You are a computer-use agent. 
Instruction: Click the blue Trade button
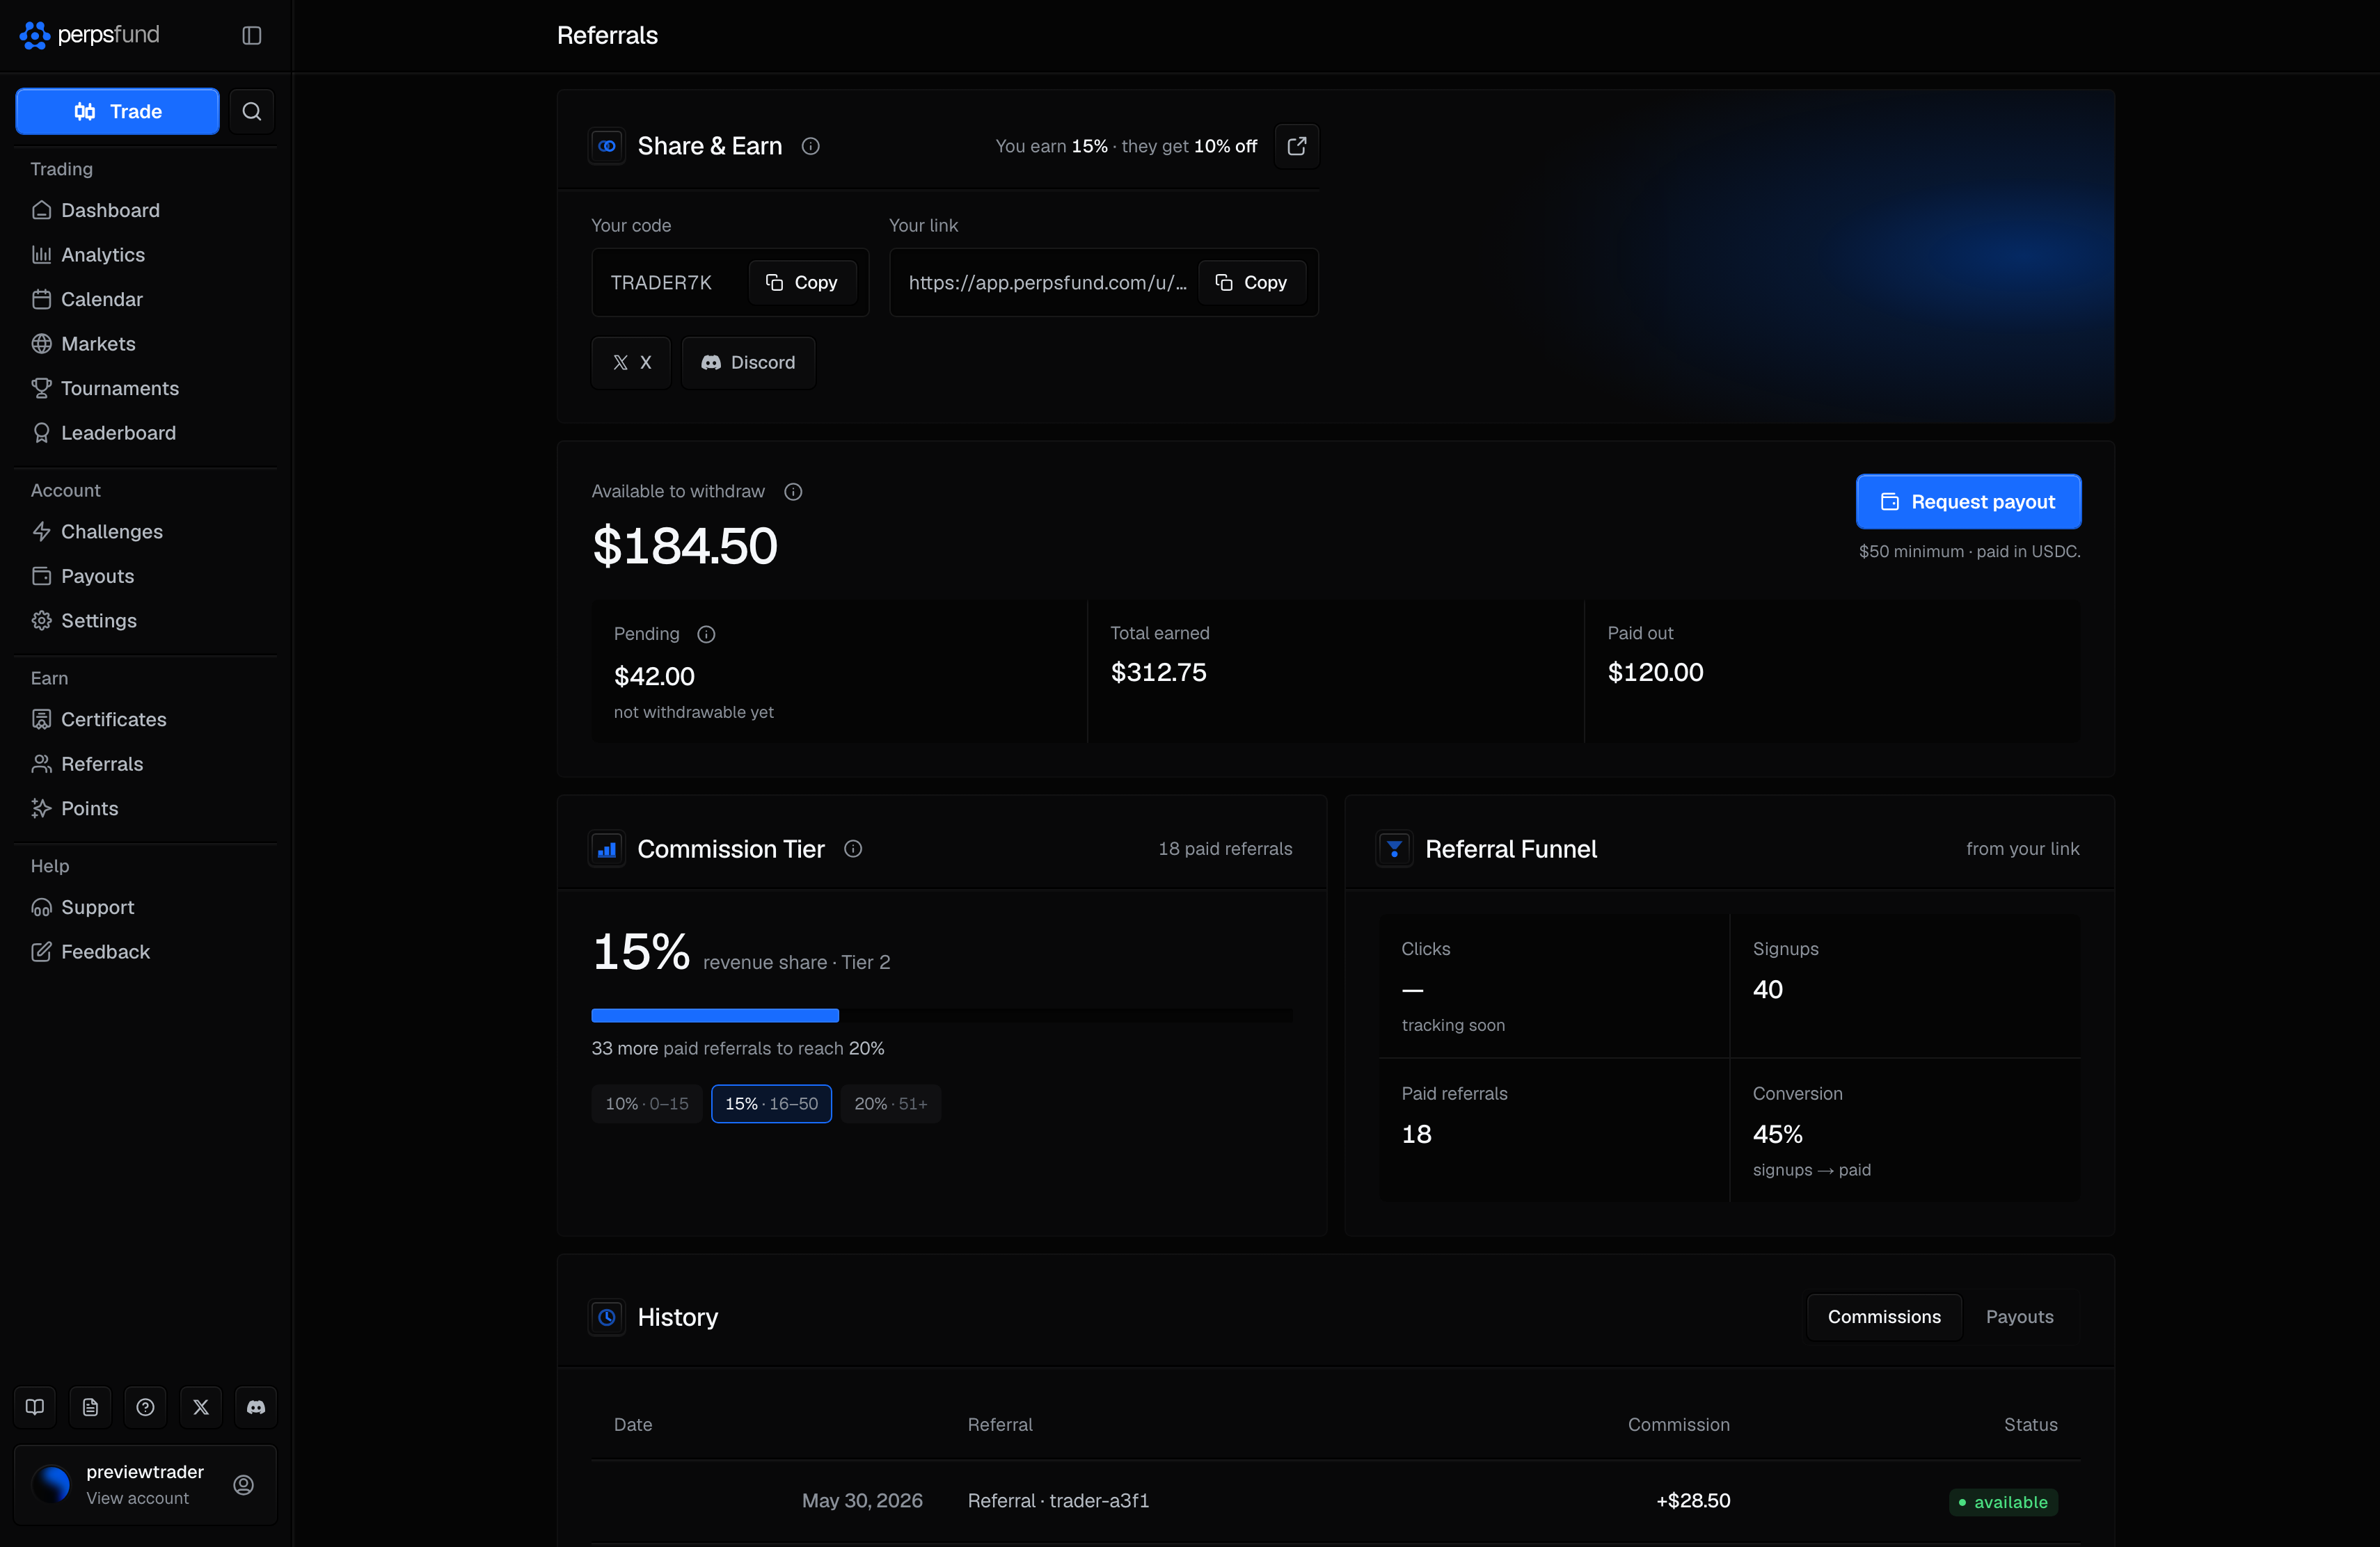pyautogui.click(x=117, y=111)
